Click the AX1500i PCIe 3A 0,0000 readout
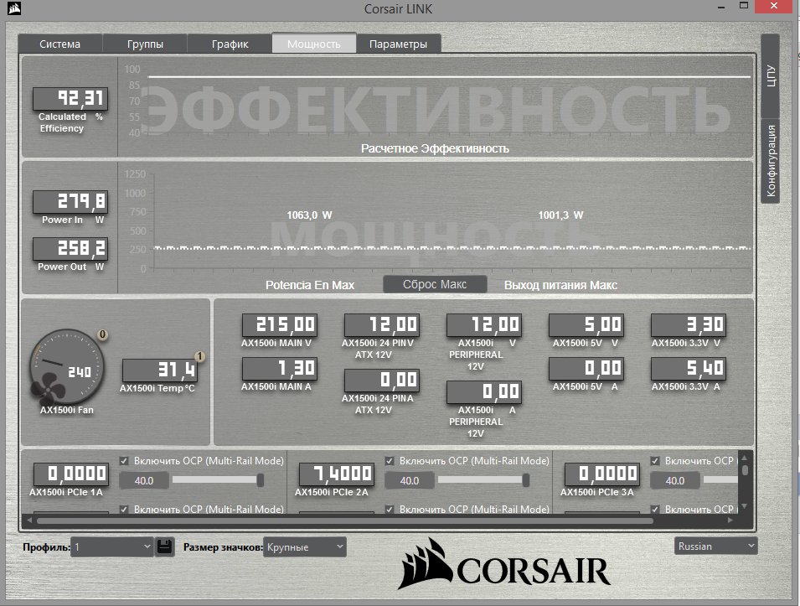Screen dimensions: 800x606 (x=602, y=474)
